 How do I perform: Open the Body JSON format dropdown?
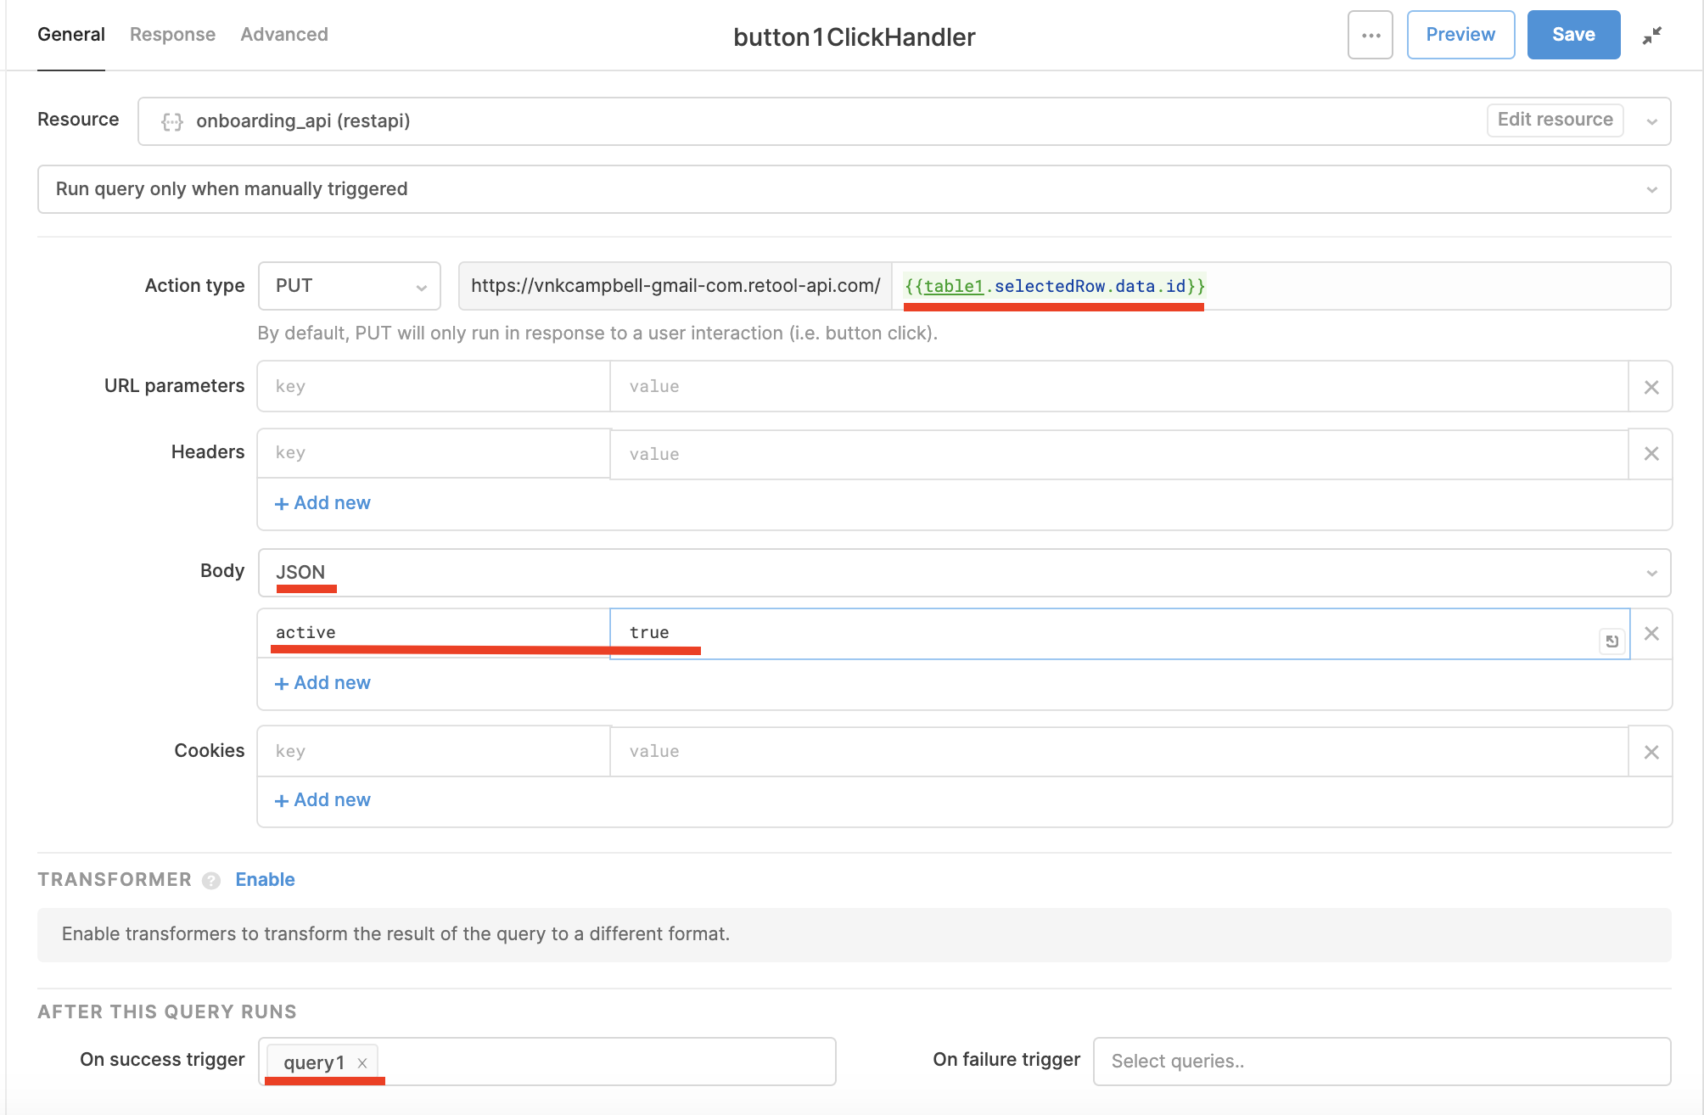(x=964, y=573)
